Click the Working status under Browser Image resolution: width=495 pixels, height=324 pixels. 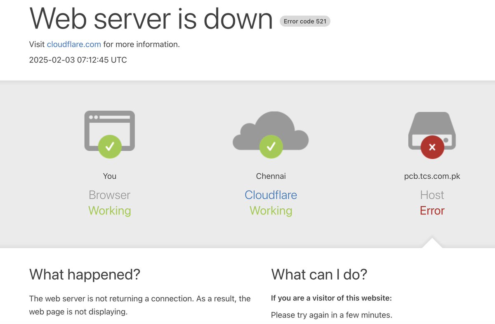(110, 210)
